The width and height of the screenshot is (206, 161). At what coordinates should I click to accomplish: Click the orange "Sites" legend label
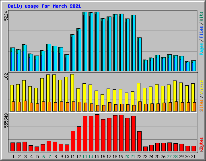point(202,105)
